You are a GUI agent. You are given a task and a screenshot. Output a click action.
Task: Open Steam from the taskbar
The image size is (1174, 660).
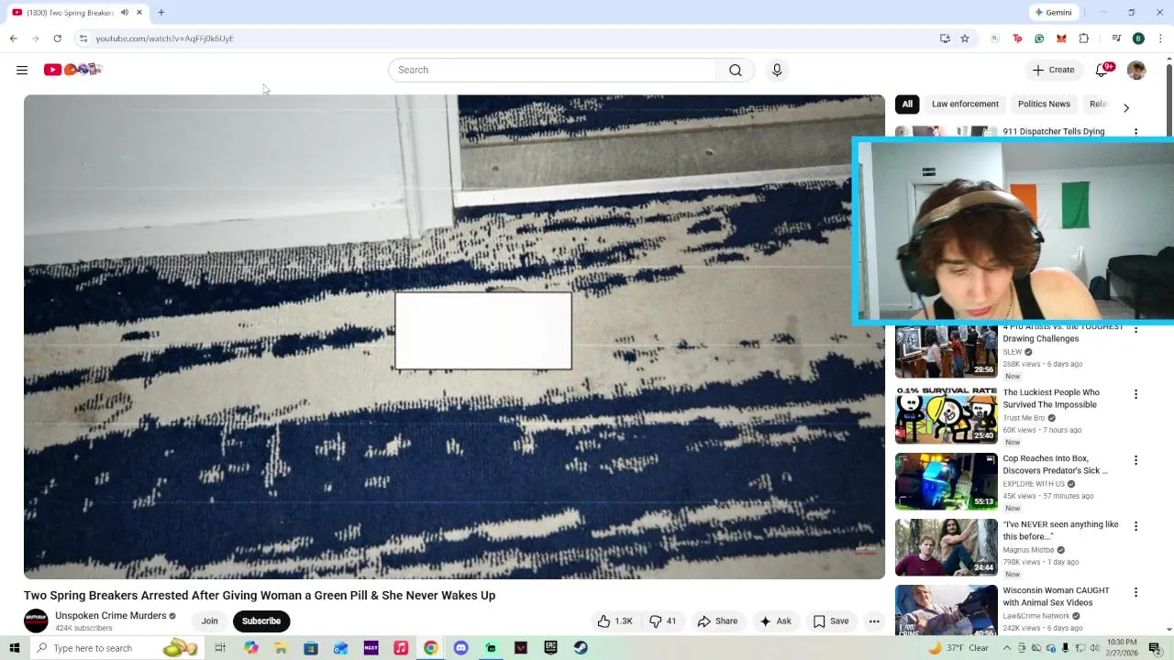pyautogui.click(x=581, y=648)
